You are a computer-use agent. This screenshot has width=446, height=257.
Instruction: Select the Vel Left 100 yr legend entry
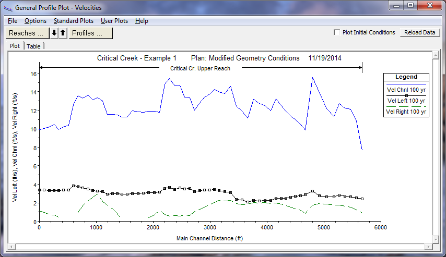(x=406, y=100)
